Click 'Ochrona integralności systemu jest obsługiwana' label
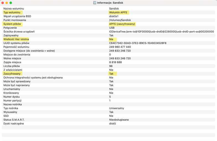The width and height of the screenshot is (217, 141). (33, 78)
